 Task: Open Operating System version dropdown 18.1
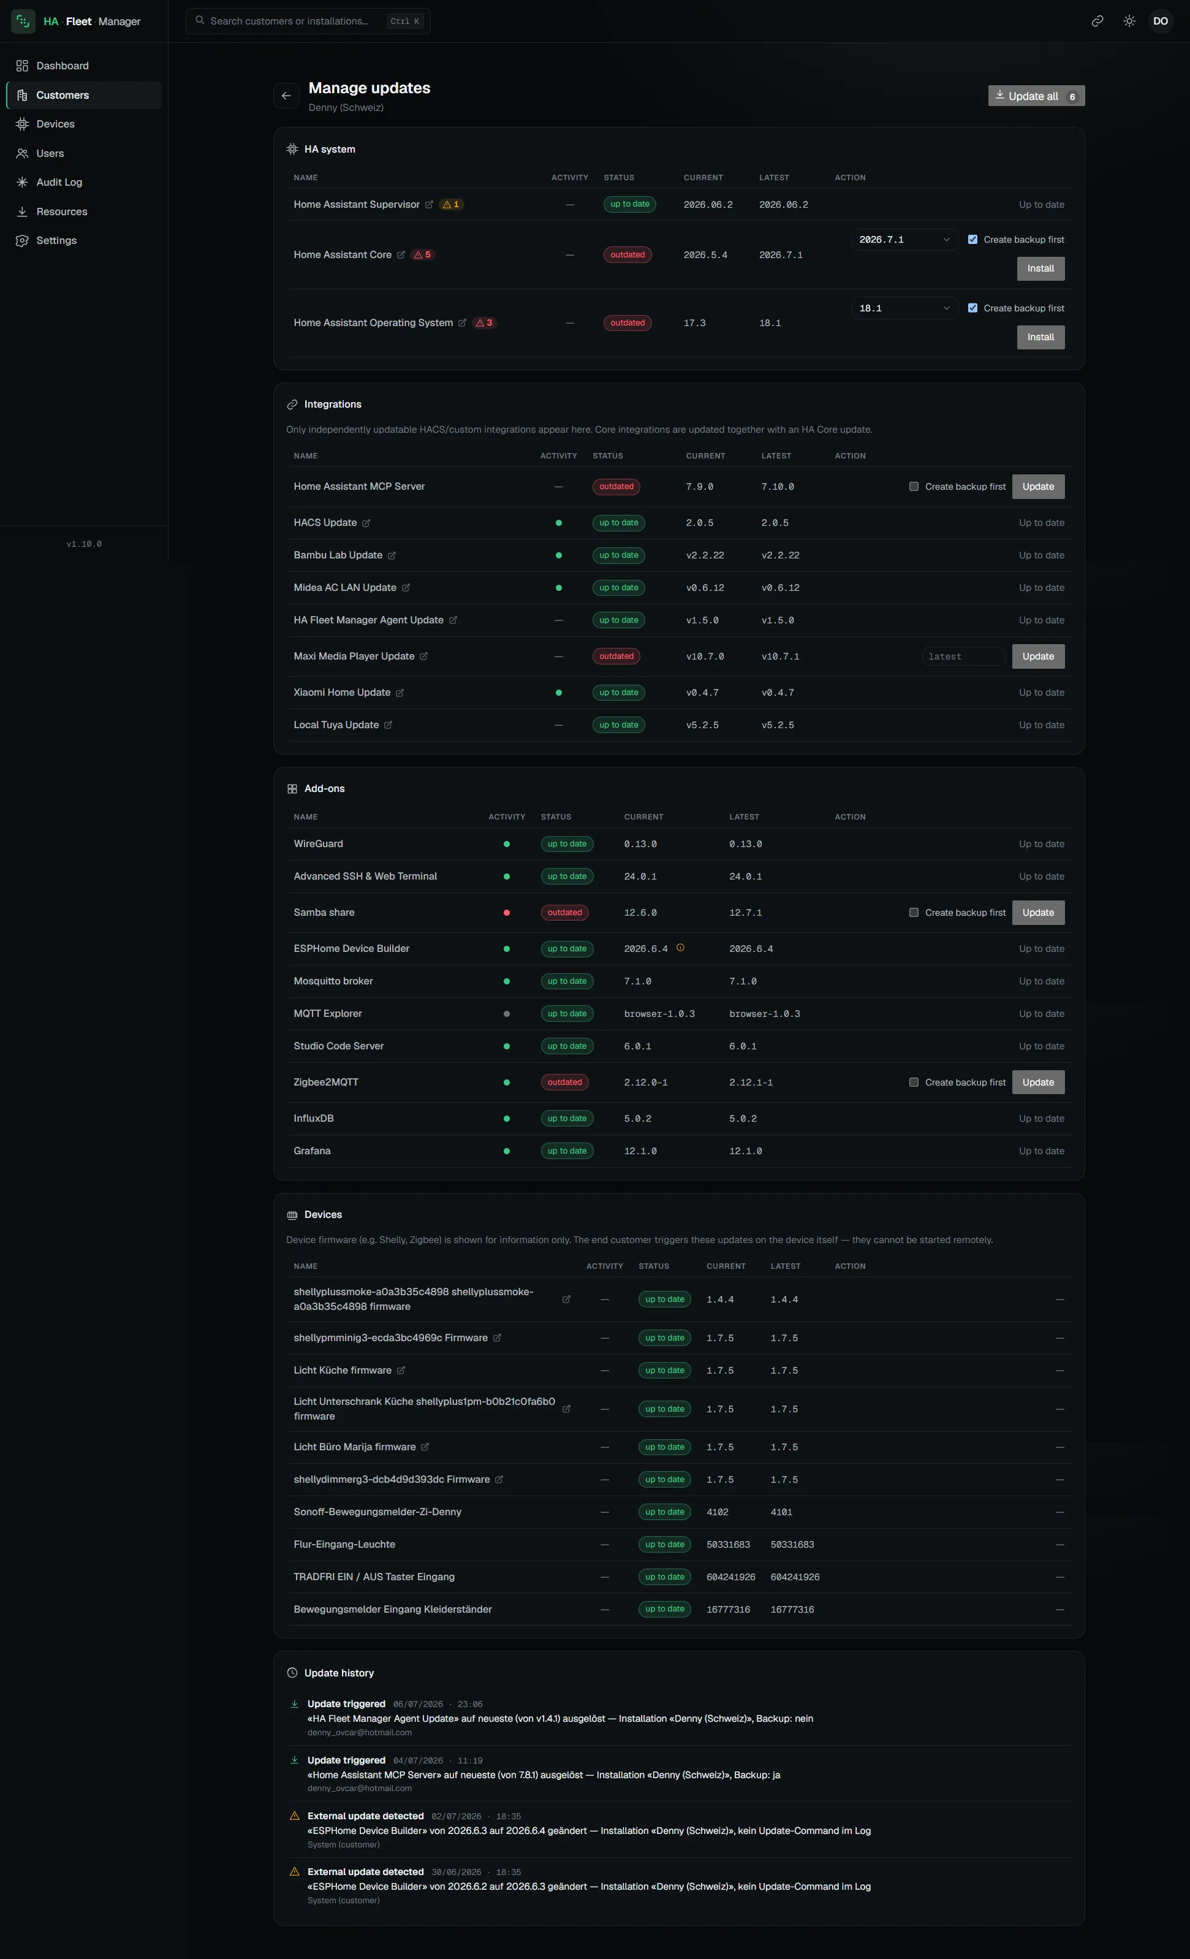[x=904, y=308]
